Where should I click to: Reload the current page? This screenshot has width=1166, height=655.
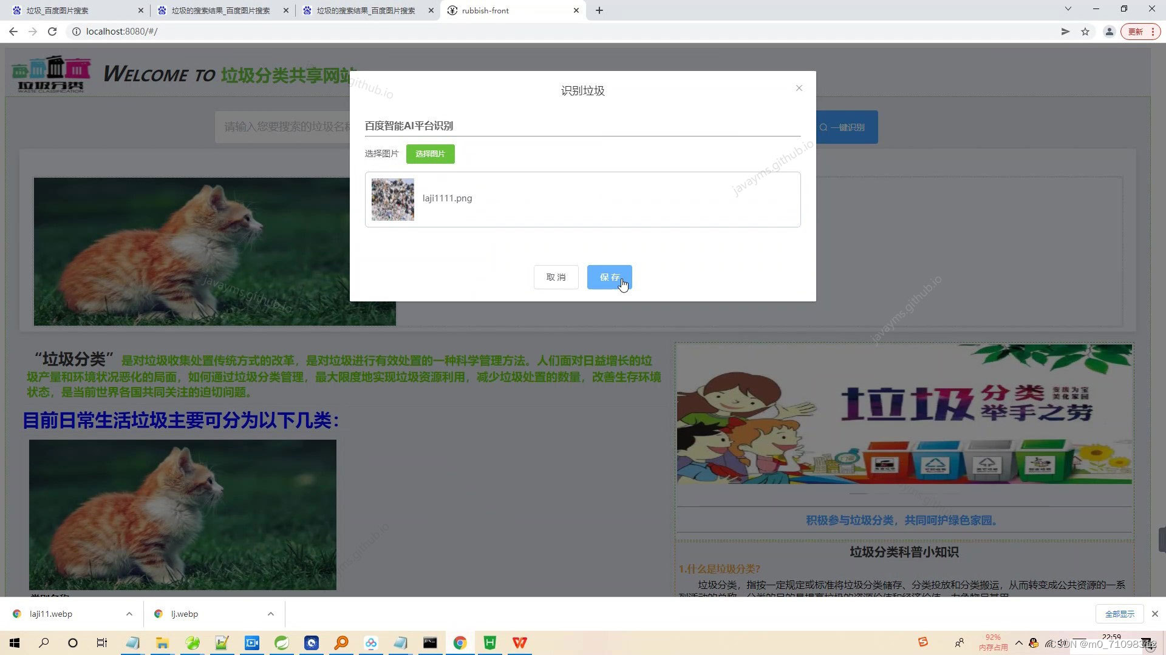pyautogui.click(x=52, y=32)
